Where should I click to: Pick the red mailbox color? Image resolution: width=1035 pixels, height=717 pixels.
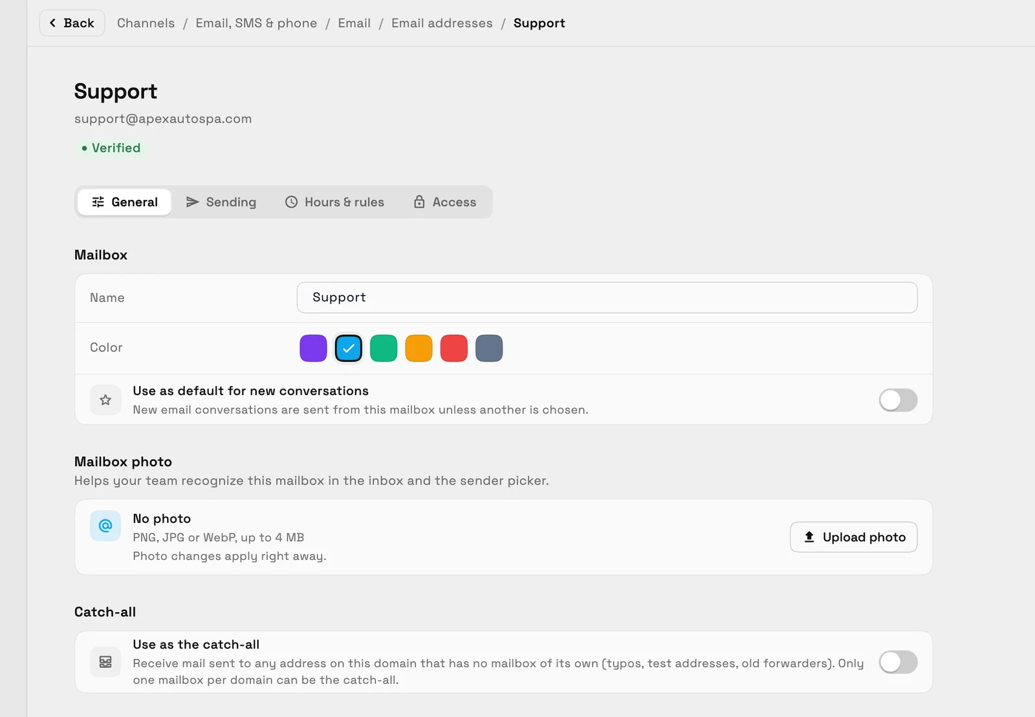point(454,348)
